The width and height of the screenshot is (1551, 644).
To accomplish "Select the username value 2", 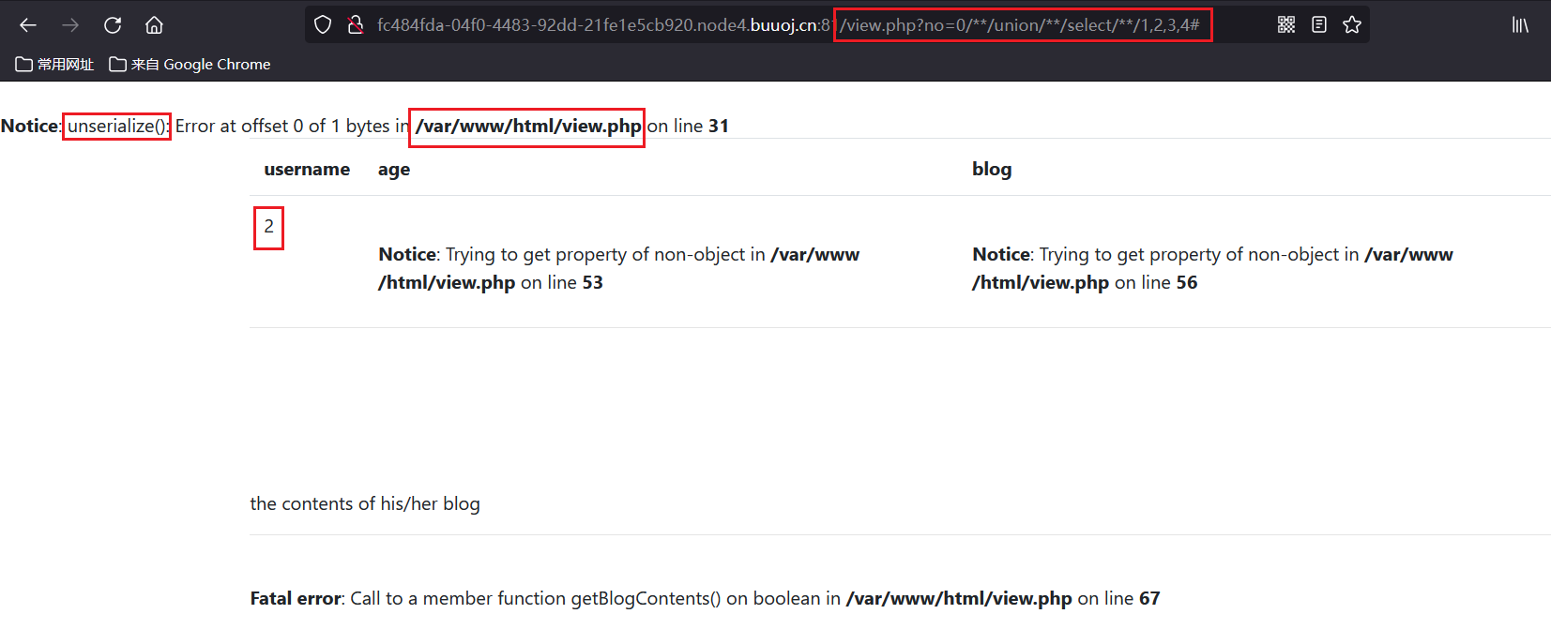I will (268, 227).
